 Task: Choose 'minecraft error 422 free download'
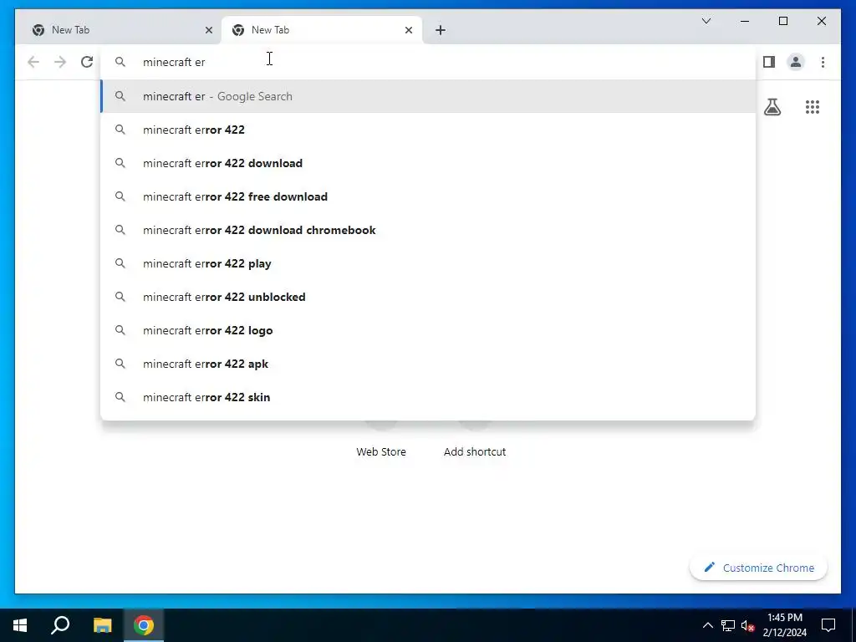pos(428,196)
